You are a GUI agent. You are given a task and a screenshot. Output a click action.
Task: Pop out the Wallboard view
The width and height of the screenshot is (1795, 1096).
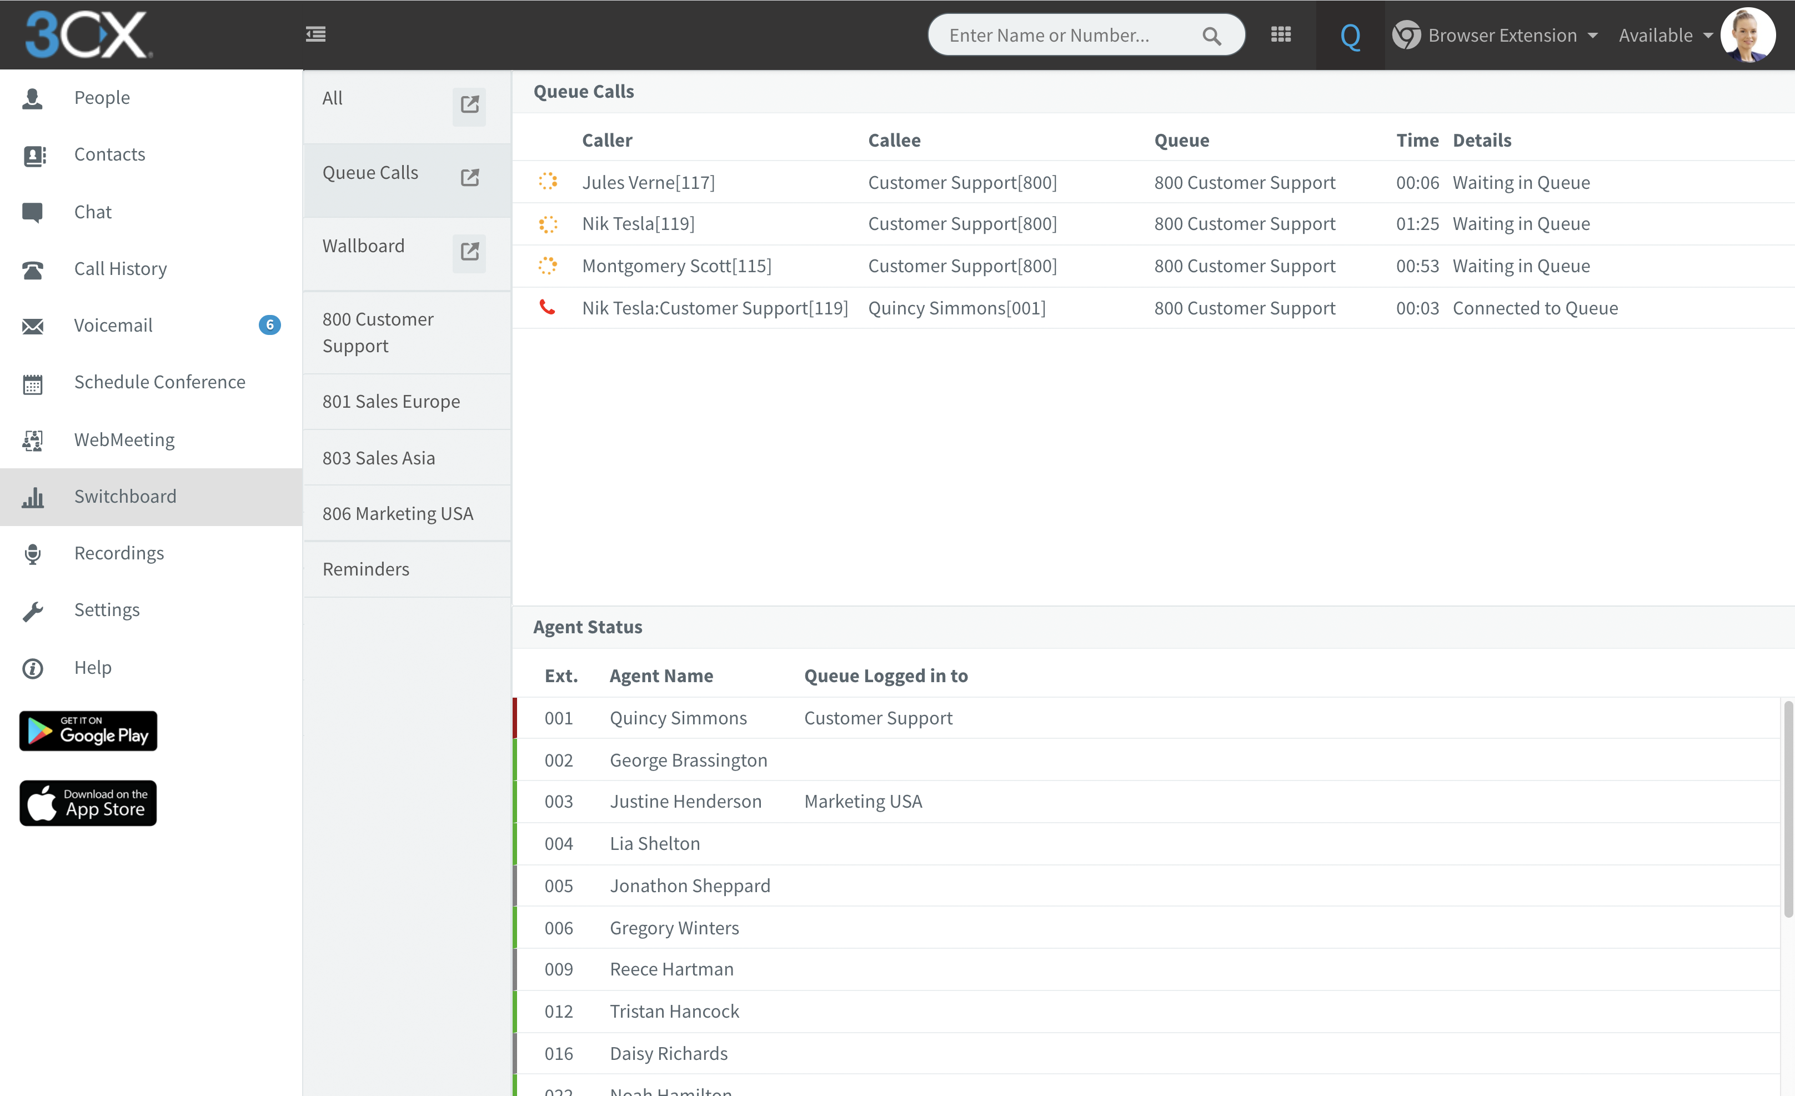coord(469,252)
